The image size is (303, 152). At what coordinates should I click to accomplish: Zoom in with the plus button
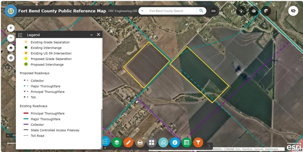[x=11, y=28]
